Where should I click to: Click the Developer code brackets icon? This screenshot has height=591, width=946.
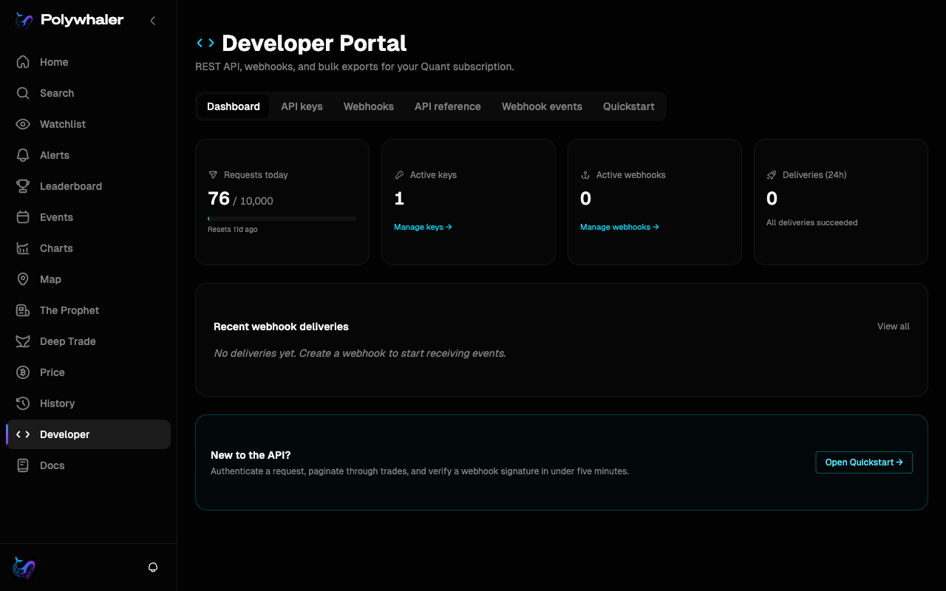tap(23, 434)
